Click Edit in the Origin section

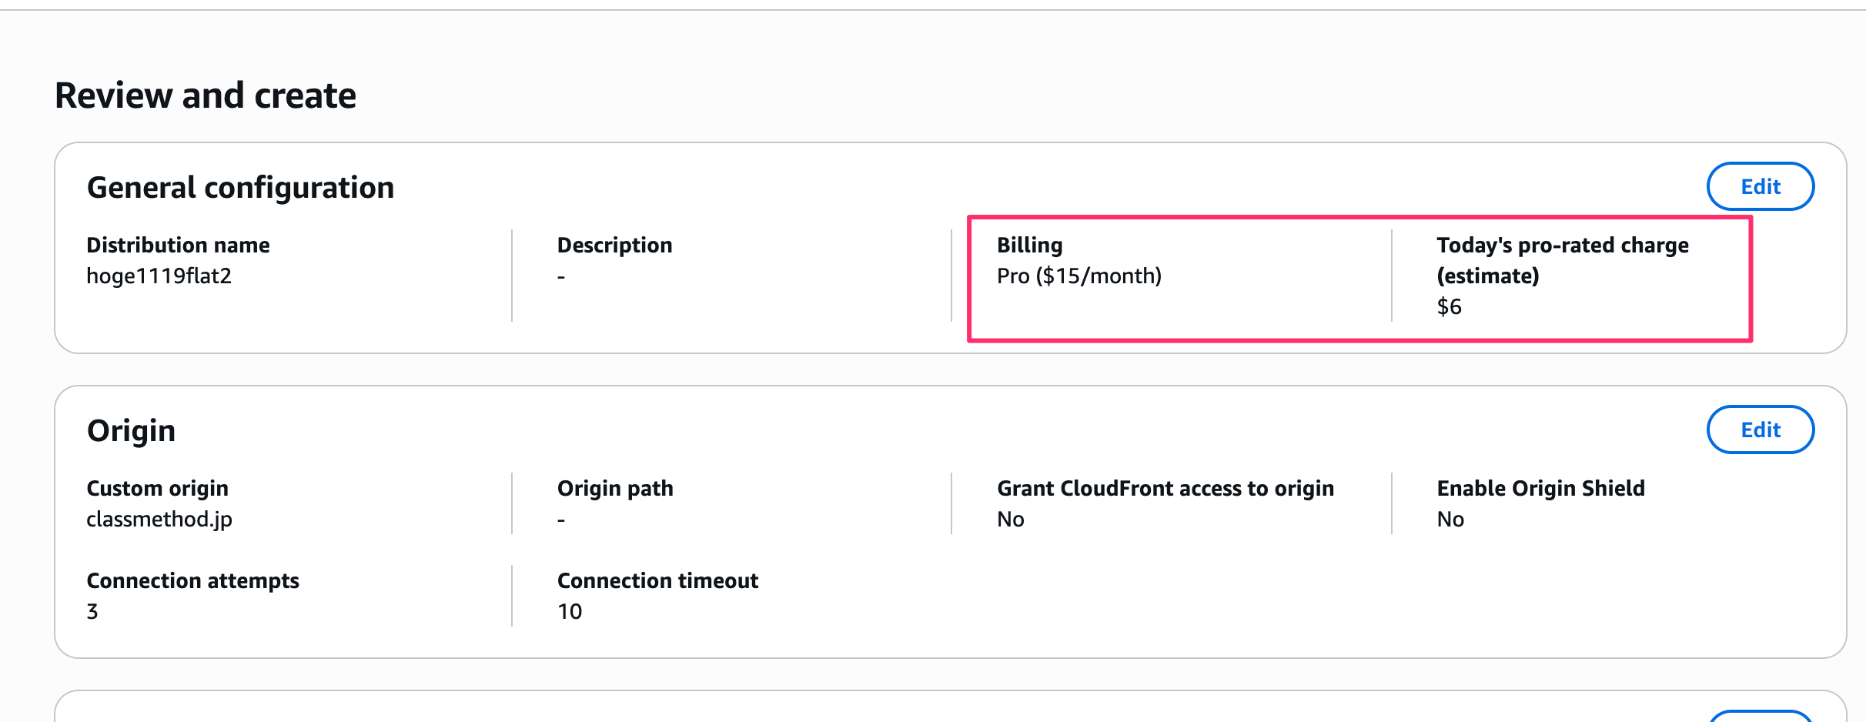coord(1760,430)
